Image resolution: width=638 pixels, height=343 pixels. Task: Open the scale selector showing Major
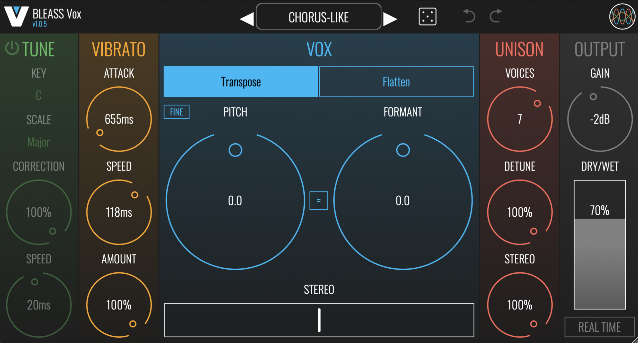[39, 142]
